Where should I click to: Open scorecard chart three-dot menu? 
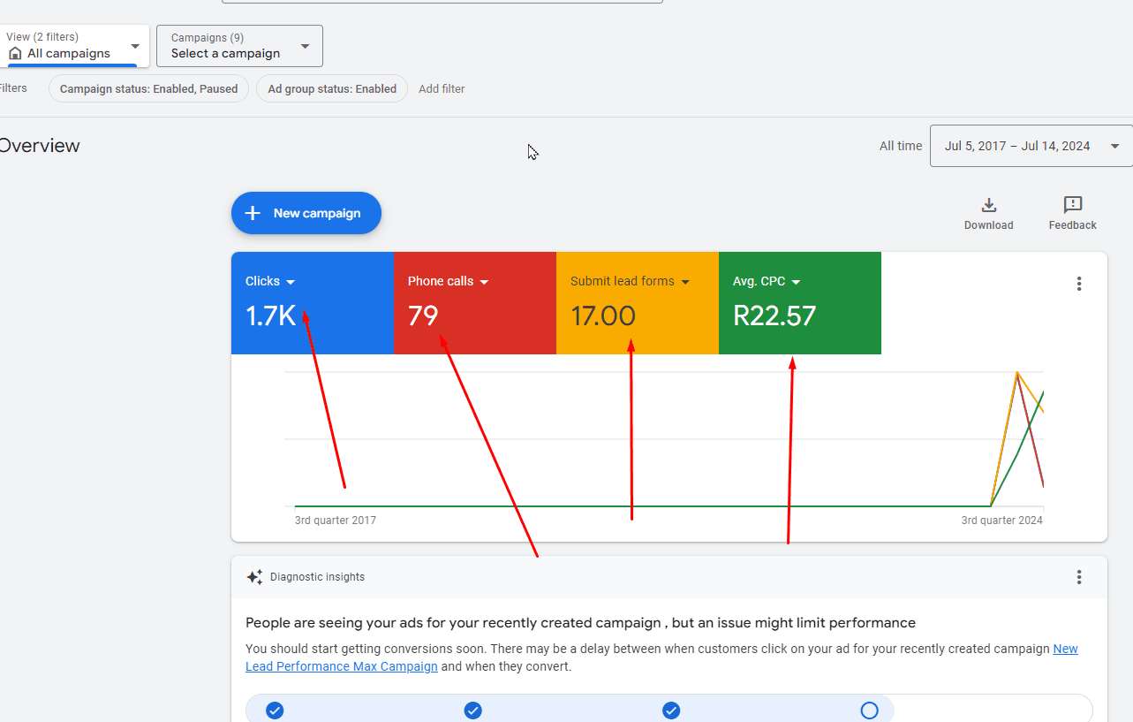1078,284
